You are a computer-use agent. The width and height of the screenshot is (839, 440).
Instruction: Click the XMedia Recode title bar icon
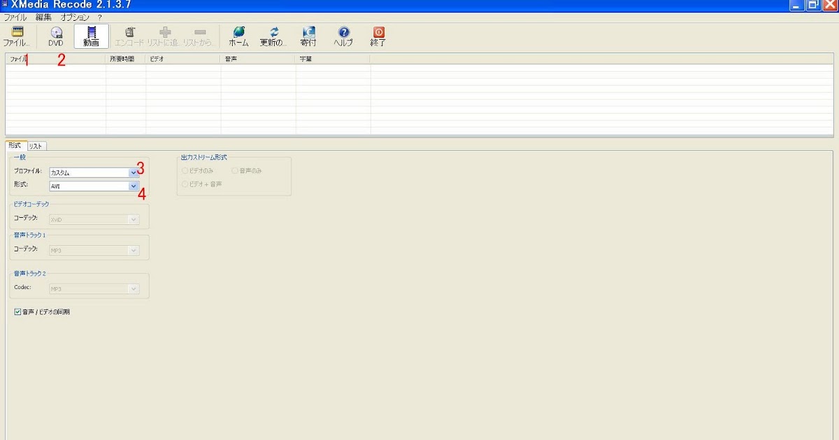click(x=6, y=4)
